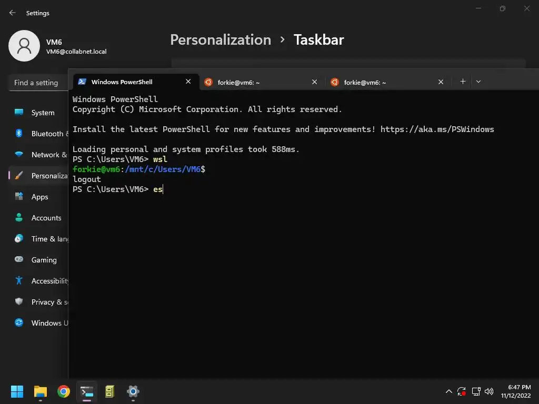The width and height of the screenshot is (539, 404).
Task: Launch Google Chrome from the taskbar
Action: [64, 391]
